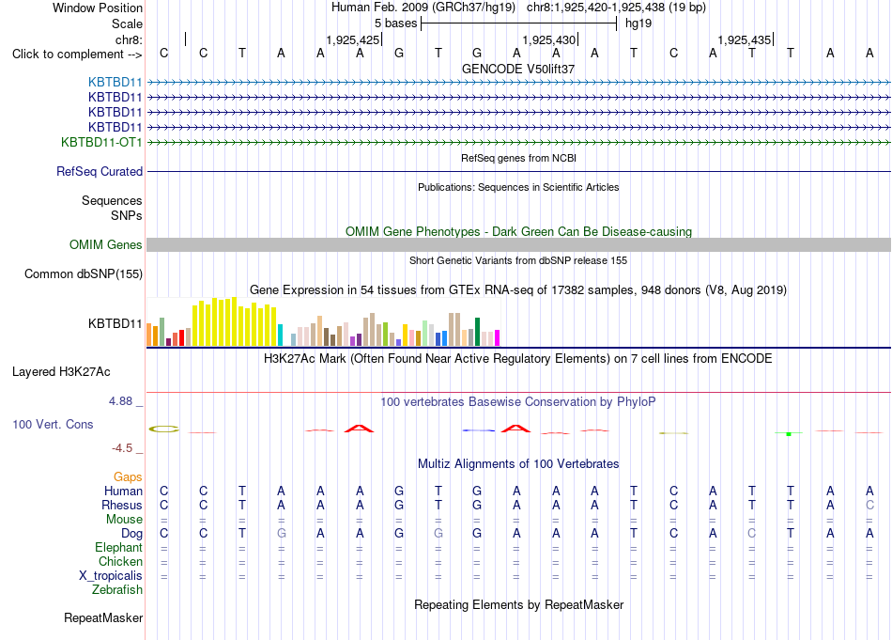The width and height of the screenshot is (892, 640).
Task: Click the 1,925,425 position marker
Action: click(352, 39)
